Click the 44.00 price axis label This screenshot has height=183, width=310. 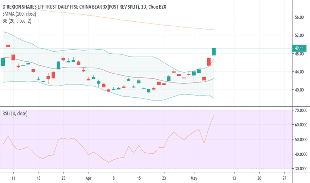pos(299,72)
